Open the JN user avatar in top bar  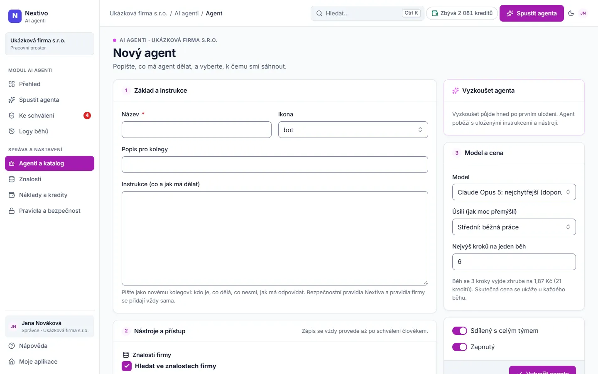[583, 13]
